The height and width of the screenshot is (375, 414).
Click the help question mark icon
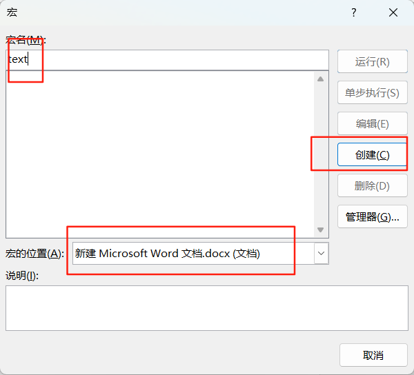pos(354,12)
